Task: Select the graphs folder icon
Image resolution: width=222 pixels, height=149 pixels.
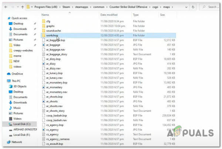Action: [44, 26]
